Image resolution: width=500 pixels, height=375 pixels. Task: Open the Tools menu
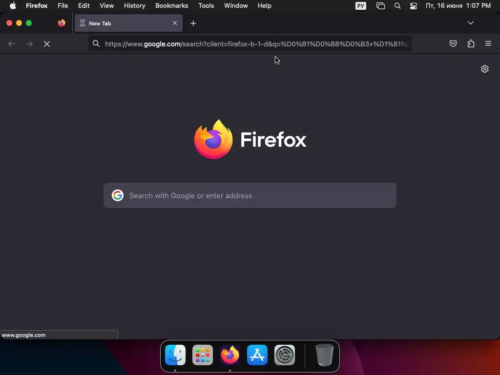click(206, 6)
